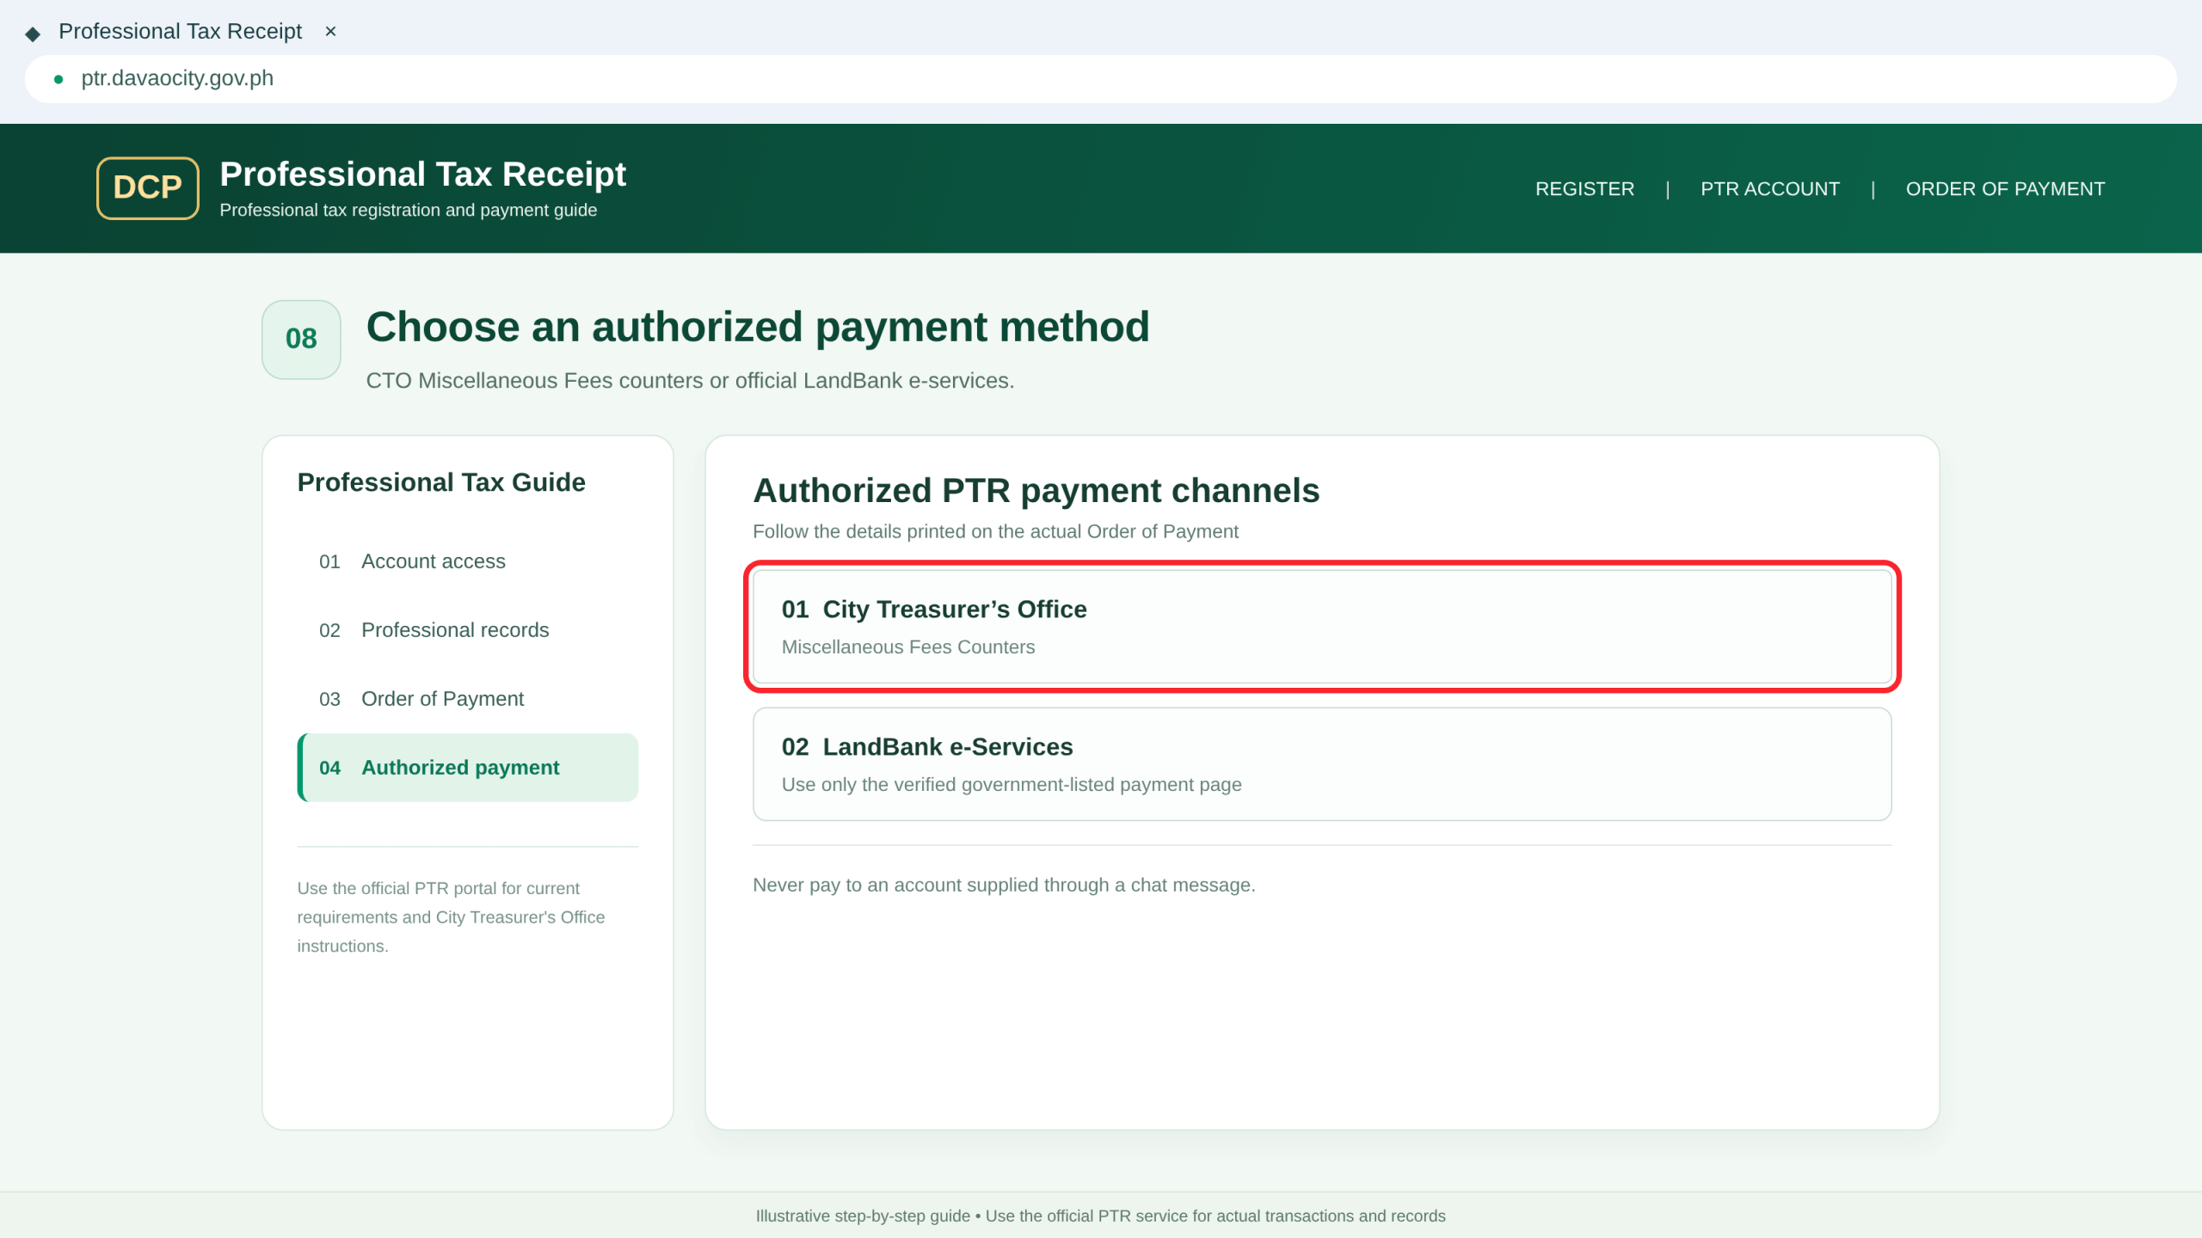Choose the City Treasurer's Office channel card

pyautogui.click(x=1322, y=627)
